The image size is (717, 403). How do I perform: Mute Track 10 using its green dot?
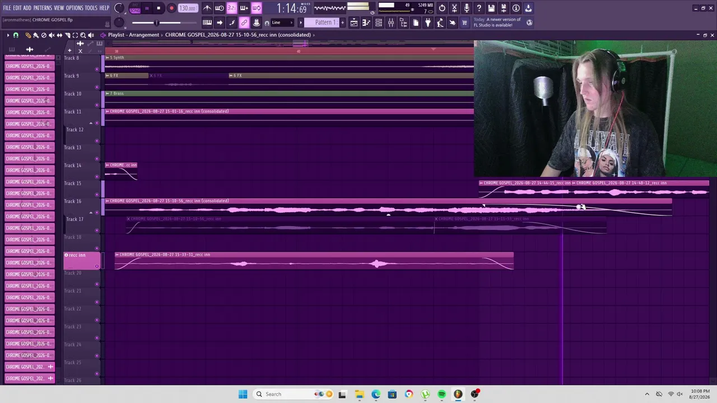click(97, 105)
